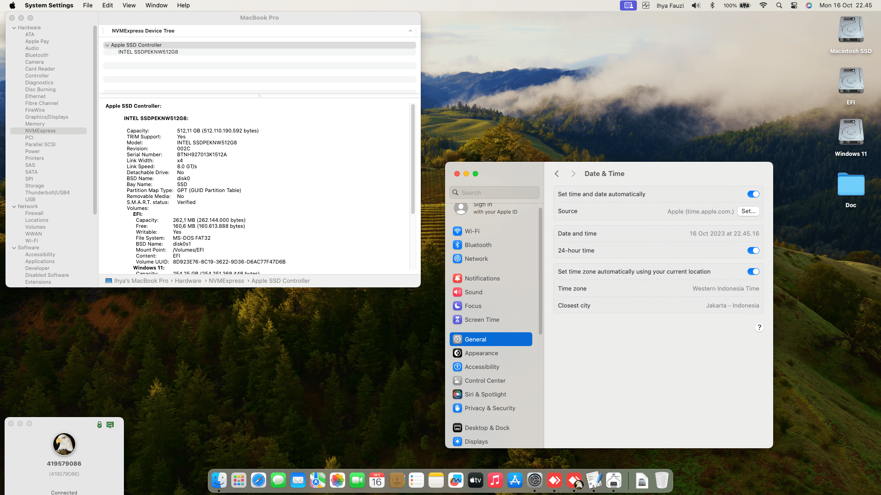Go back in System Settings

pyautogui.click(x=557, y=174)
